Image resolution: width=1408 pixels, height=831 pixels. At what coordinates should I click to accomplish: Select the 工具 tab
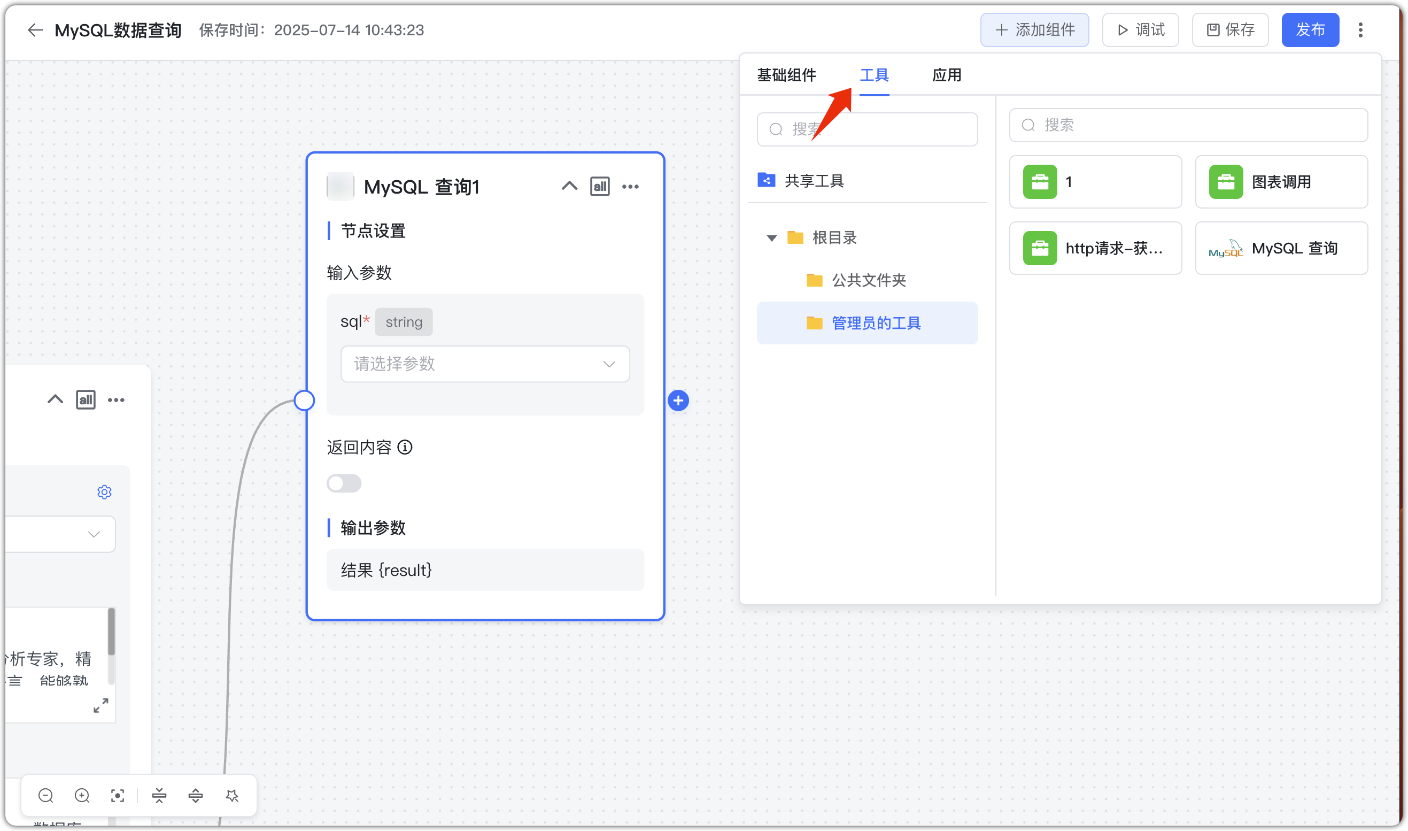point(874,75)
